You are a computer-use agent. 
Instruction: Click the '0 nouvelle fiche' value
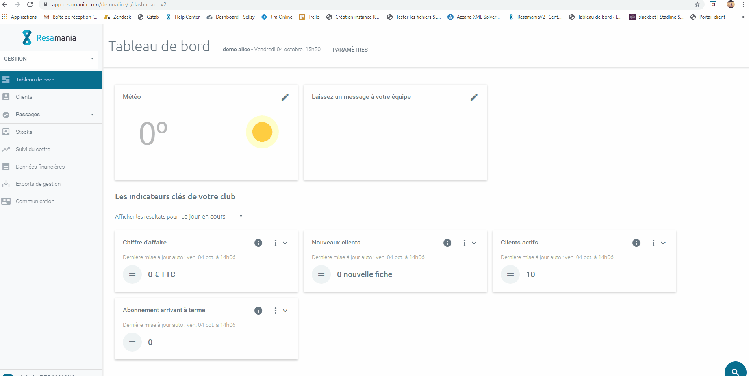365,274
